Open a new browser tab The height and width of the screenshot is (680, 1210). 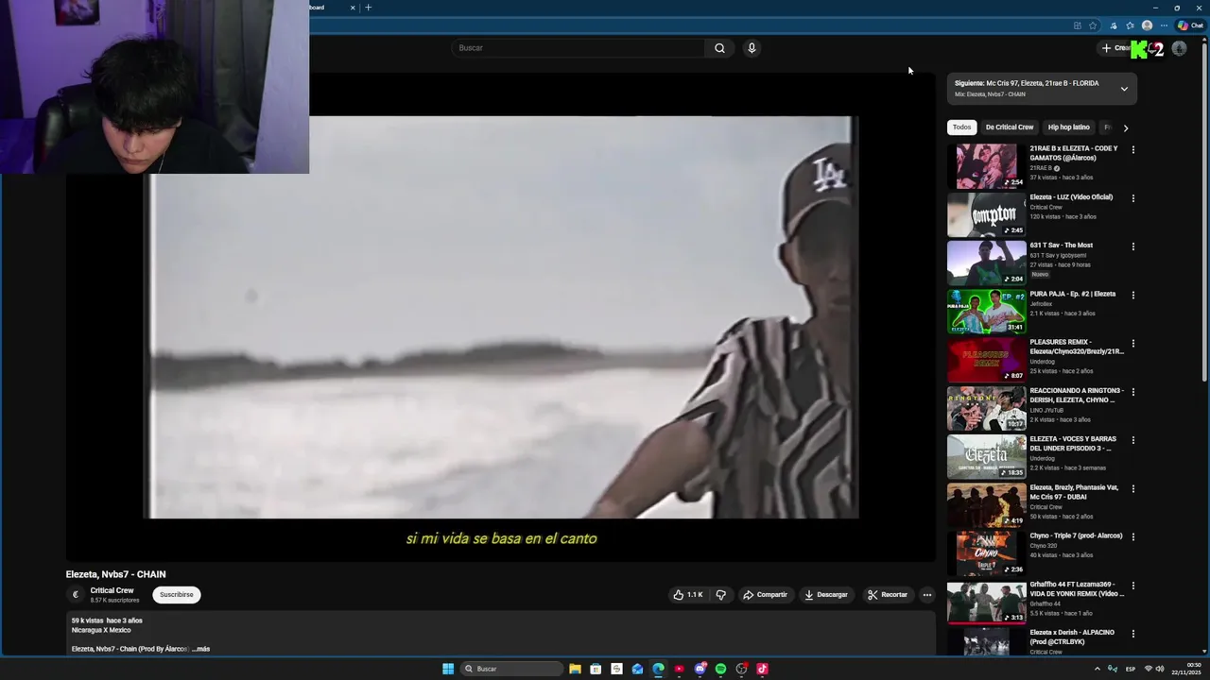369,8
